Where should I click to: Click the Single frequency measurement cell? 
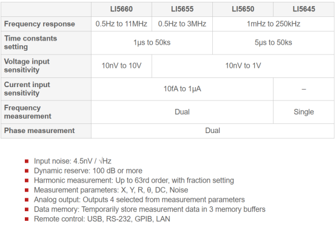coord(304,112)
